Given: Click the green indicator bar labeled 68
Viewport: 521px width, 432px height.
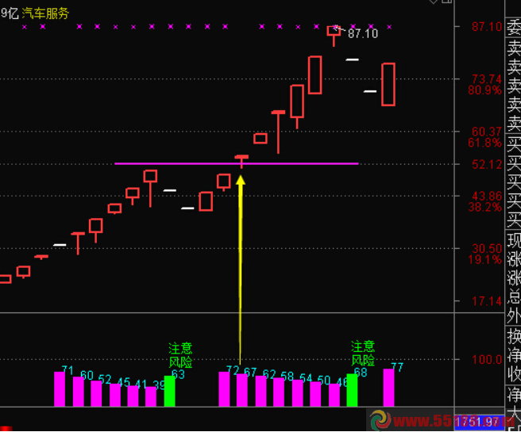Looking at the screenshot, I should (x=352, y=390).
